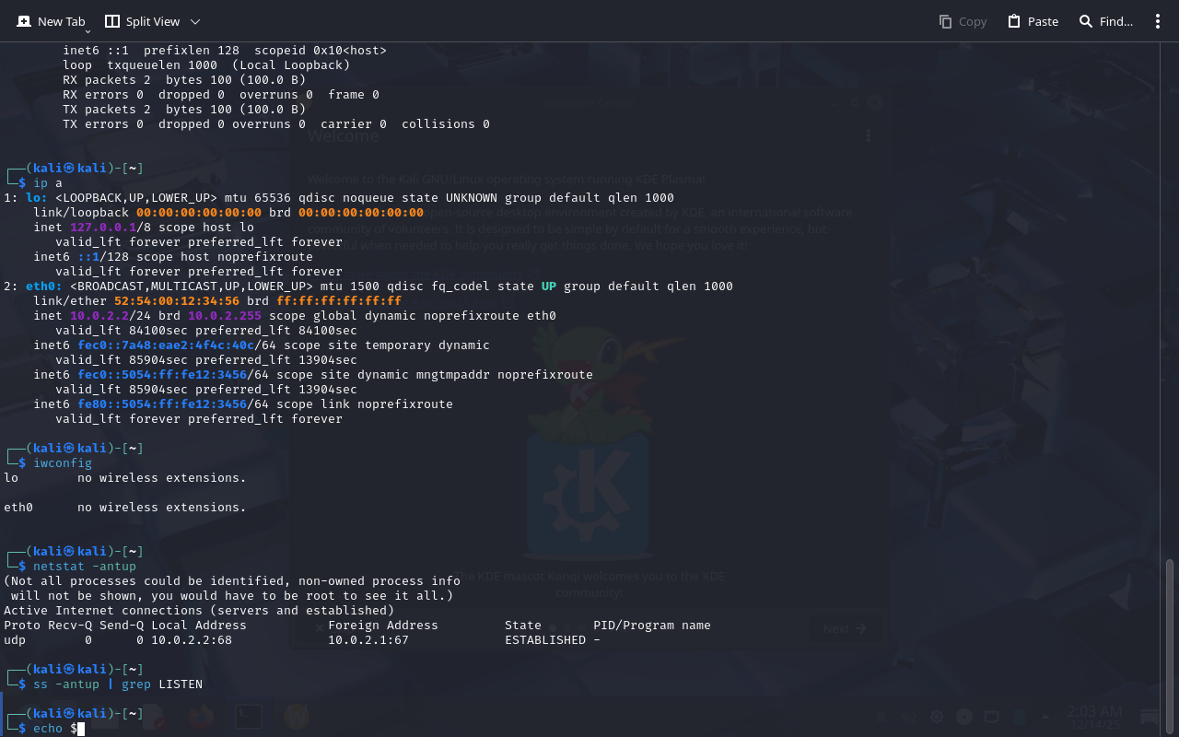Open a new terminal tab
Viewport: 1179px width, 737px height.
click(x=51, y=21)
